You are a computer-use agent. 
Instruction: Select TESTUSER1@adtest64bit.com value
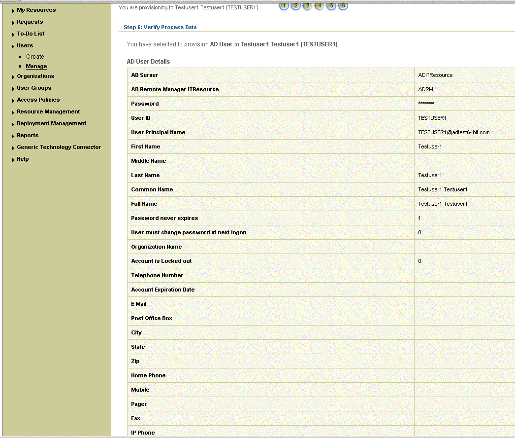pyautogui.click(x=454, y=132)
